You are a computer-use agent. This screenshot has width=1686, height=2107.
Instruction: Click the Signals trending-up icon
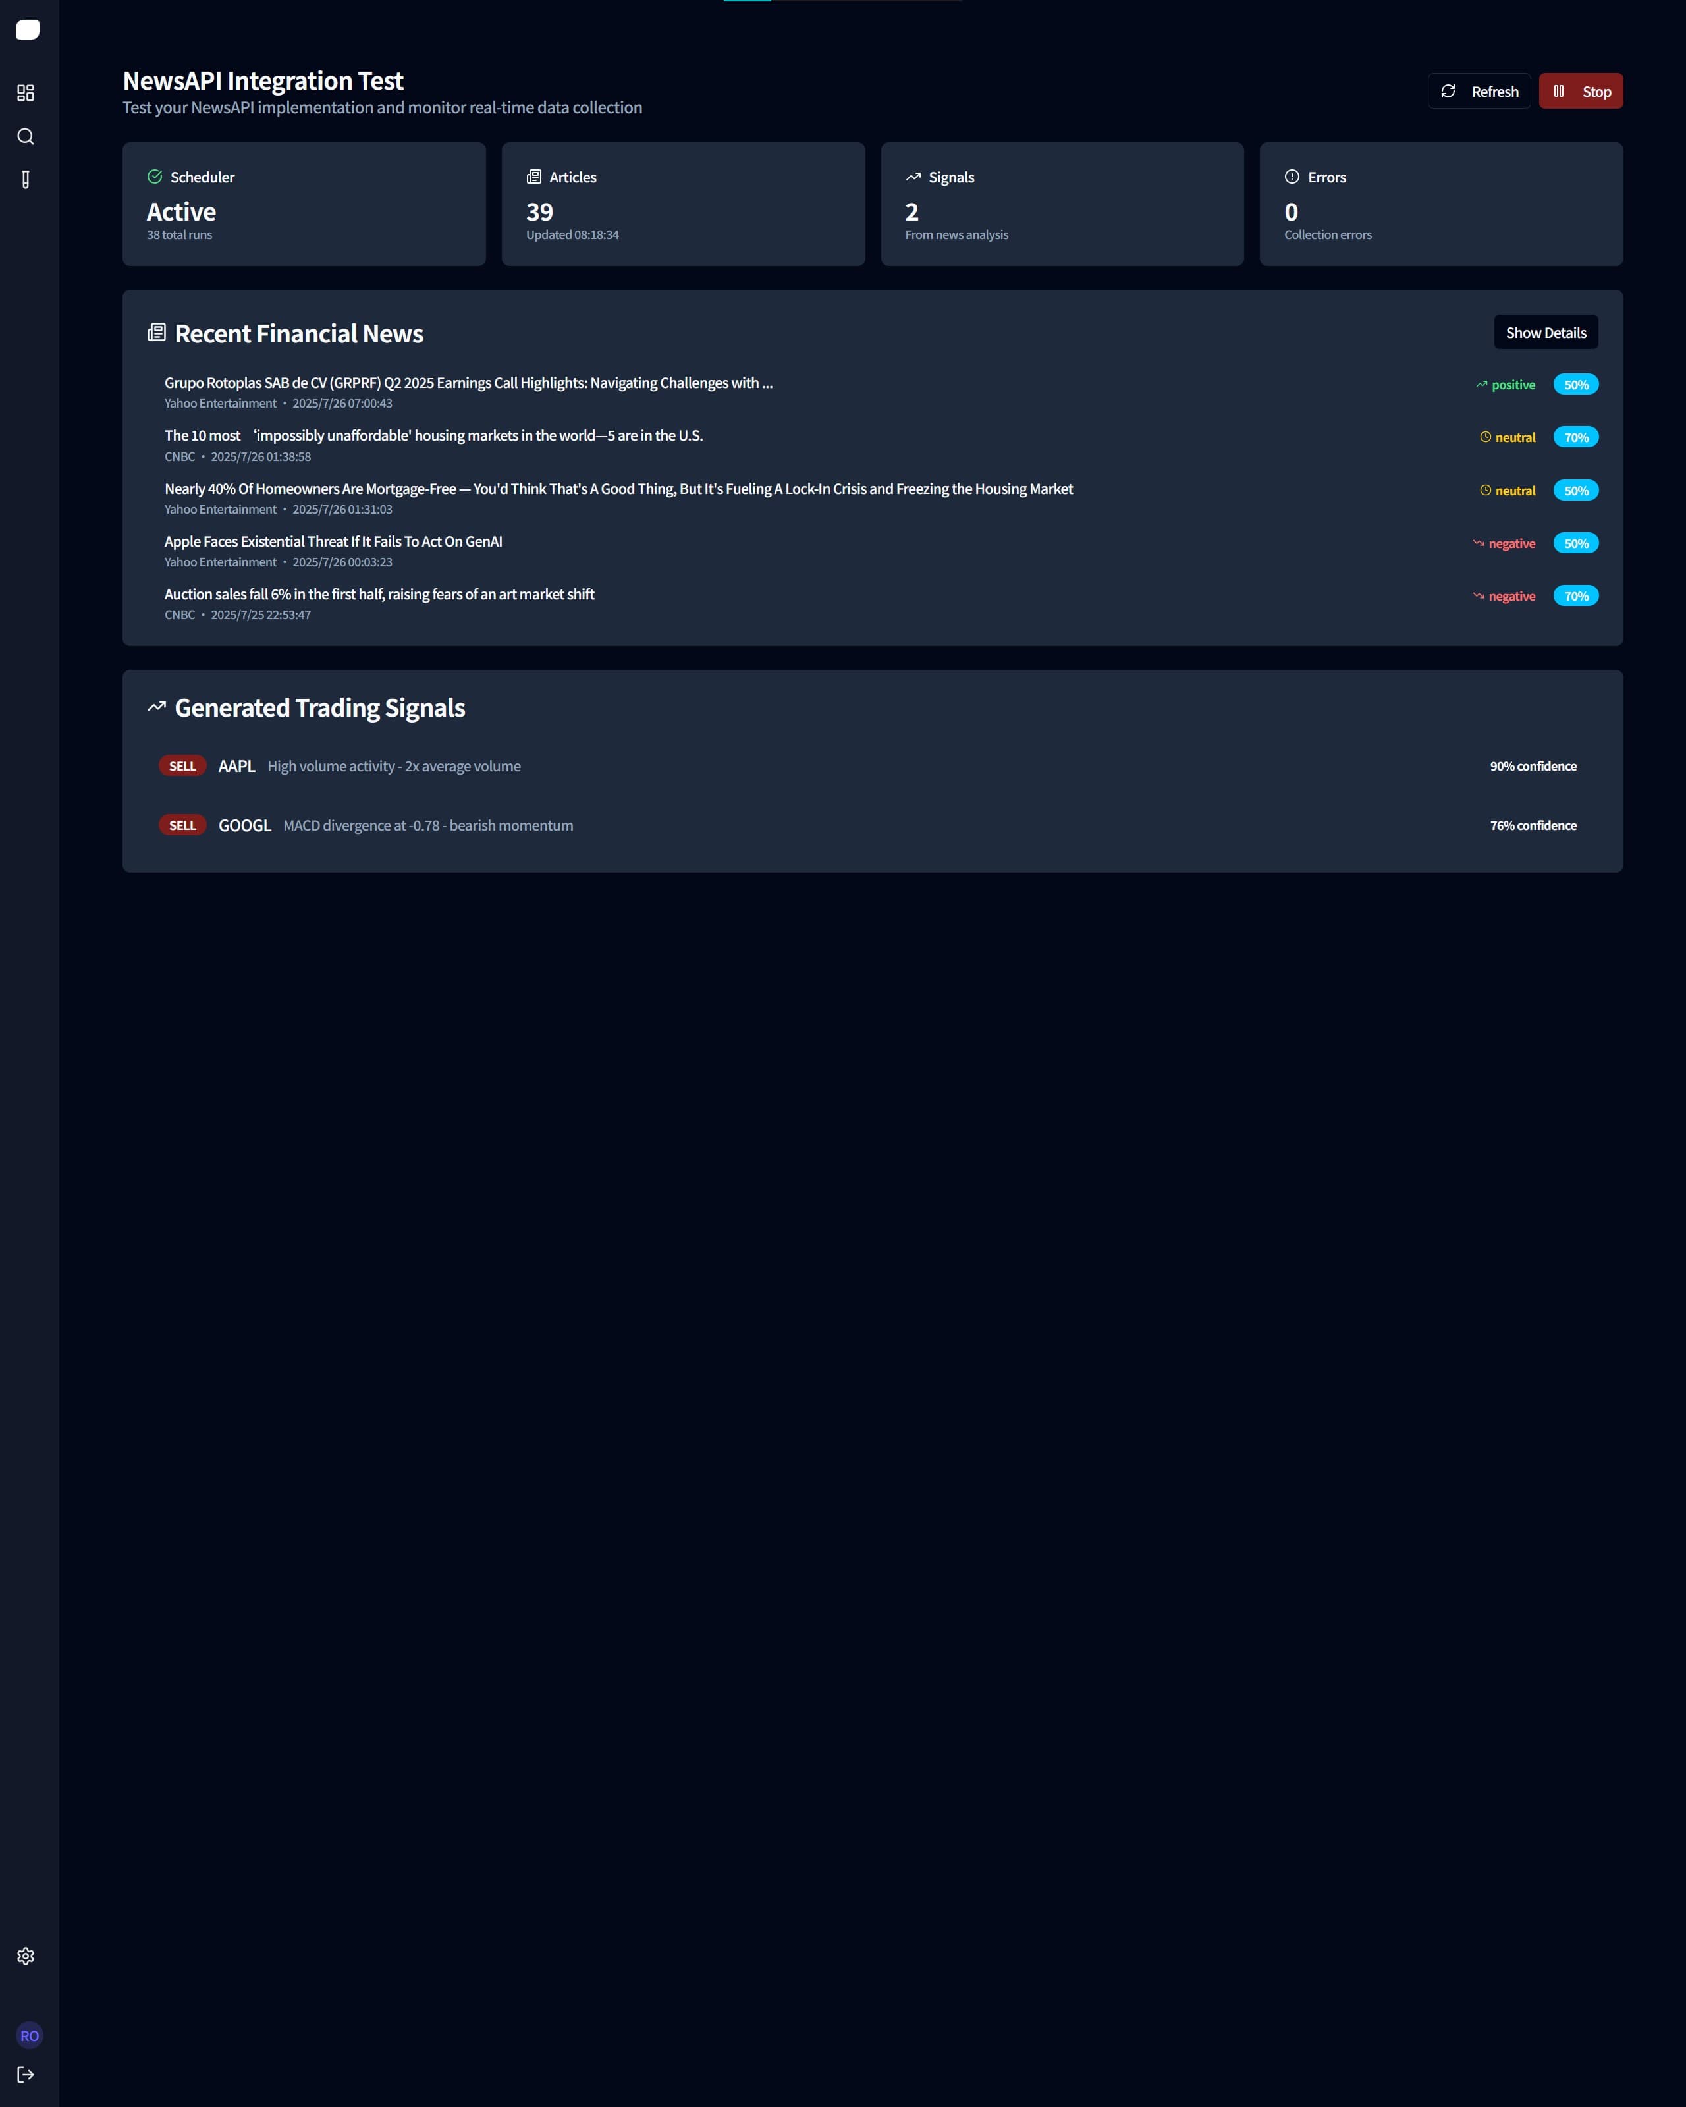913,177
